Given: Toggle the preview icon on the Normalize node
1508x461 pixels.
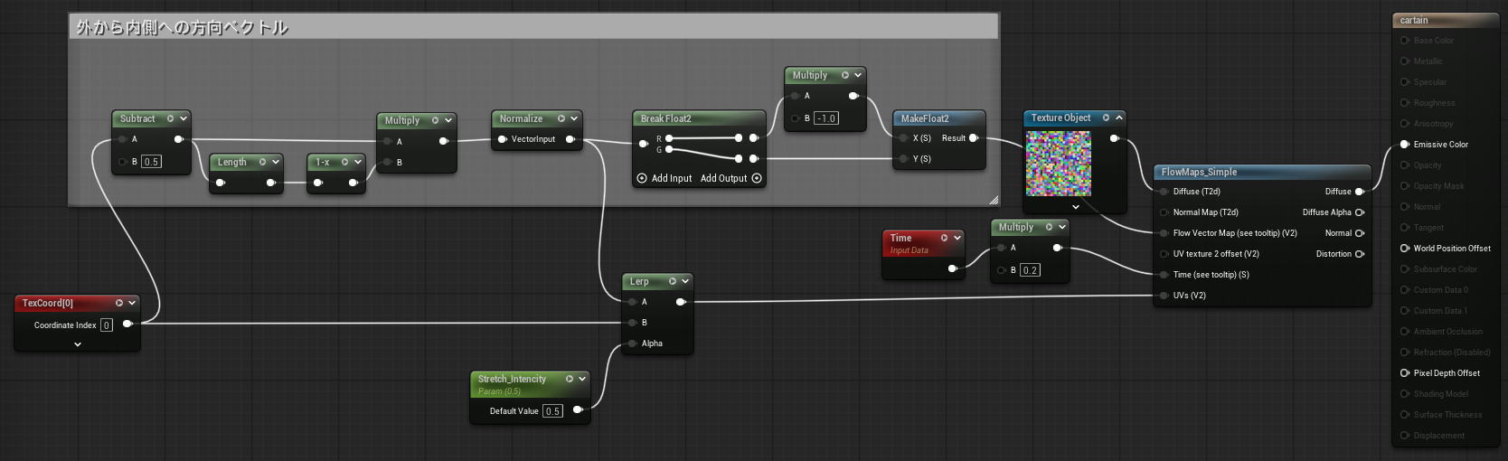Looking at the screenshot, I should (561, 118).
